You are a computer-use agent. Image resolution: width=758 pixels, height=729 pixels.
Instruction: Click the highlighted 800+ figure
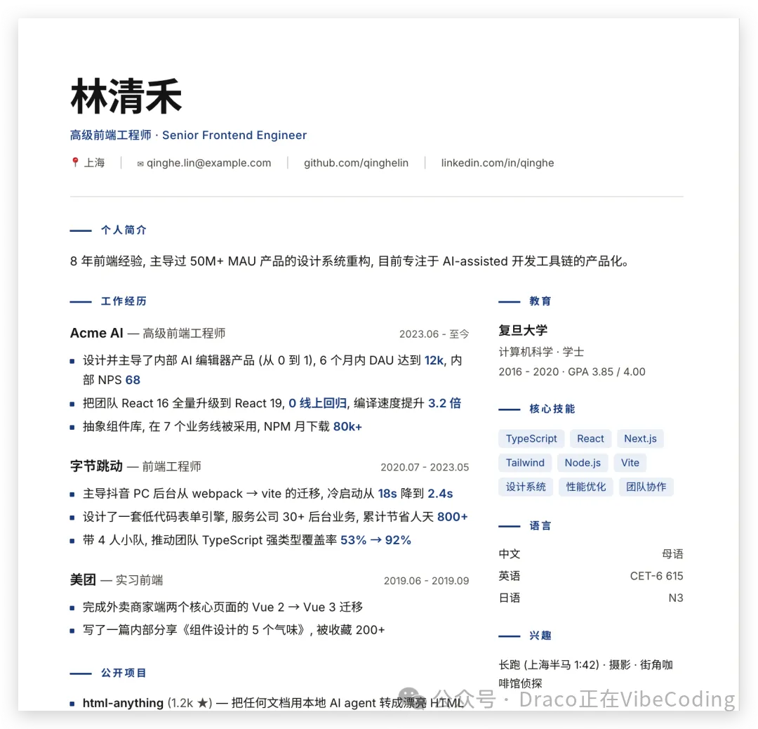coord(453,517)
